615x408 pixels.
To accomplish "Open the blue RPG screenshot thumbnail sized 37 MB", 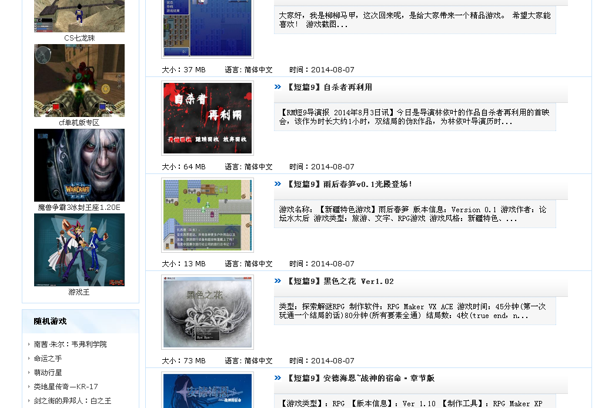I will (x=208, y=28).
